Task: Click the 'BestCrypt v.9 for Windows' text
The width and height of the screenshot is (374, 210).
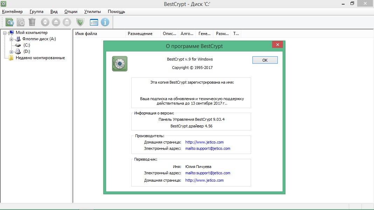Action: point(190,59)
